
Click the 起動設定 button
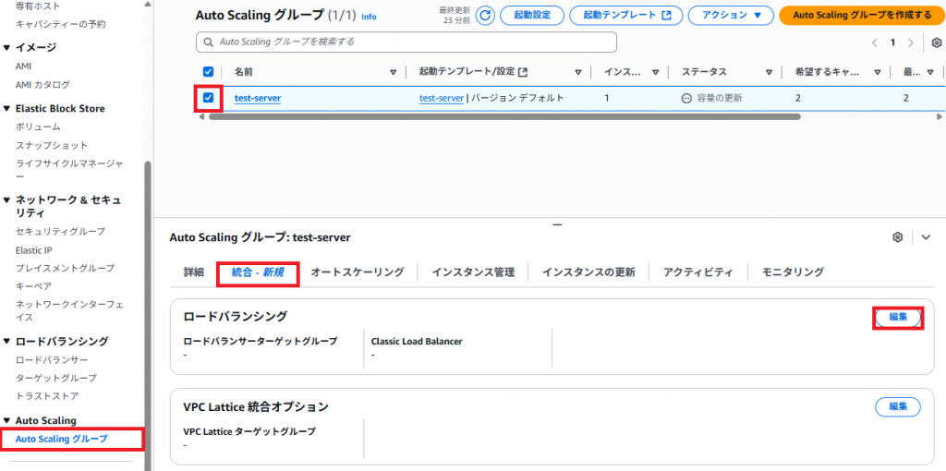point(532,15)
